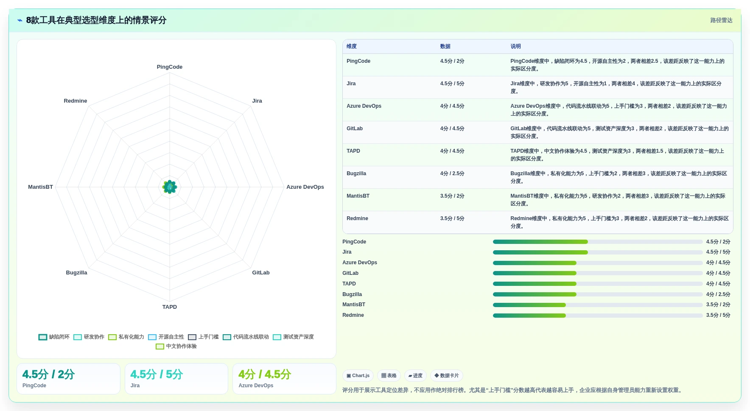The width and height of the screenshot is (750, 411).
Task: Toggle the 测试资产深度 legend dataset
Action: (x=293, y=337)
